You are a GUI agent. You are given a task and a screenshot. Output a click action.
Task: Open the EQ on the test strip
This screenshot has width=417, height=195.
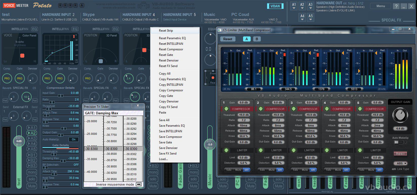[x=34, y=29]
